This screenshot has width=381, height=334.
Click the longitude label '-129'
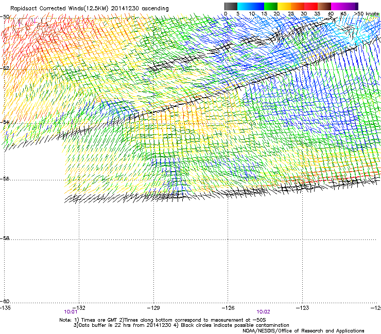coord(153,308)
